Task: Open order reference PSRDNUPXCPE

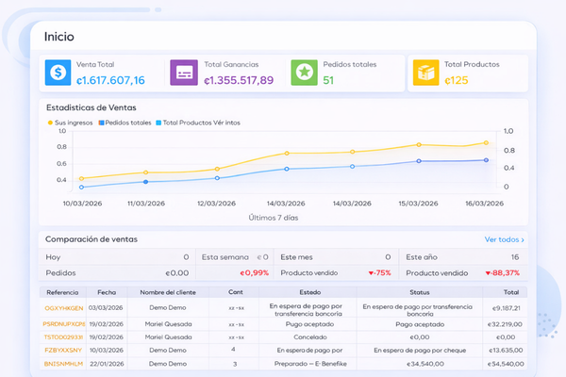Action: [64, 324]
